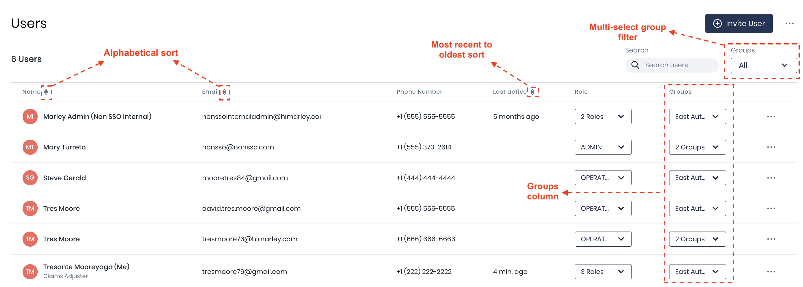
Task: Expand Marley Admin's 2 Roles dropdown
Action: coord(603,117)
